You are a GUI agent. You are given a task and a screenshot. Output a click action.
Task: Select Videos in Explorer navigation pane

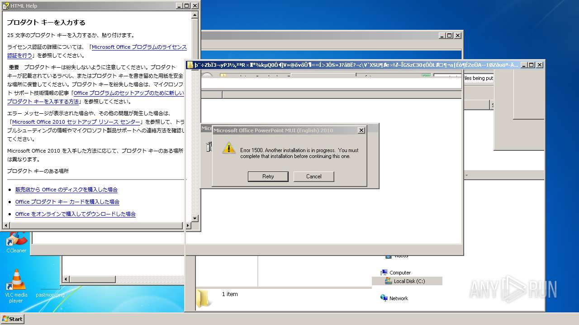pyautogui.click(x=401, y=256)
